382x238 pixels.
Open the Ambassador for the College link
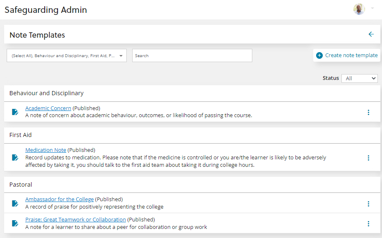(59, 200)
